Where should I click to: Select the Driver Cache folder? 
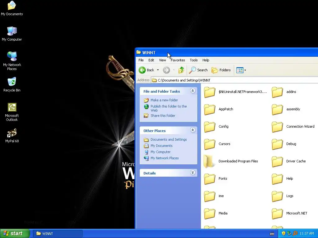coord(288,161)
